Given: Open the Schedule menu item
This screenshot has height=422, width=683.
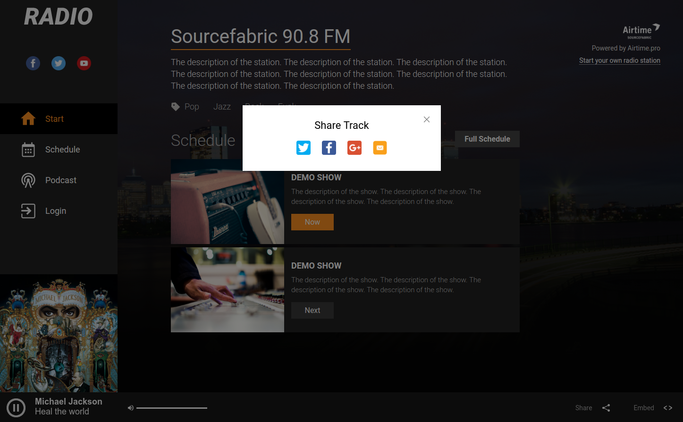Looking at the screenshot, I should pyautogui.click(x=59, y=150).
